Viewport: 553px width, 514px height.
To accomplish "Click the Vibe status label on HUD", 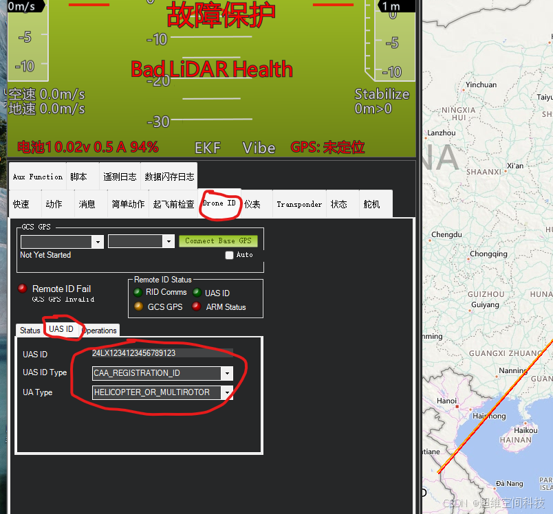I will [259, 148].
